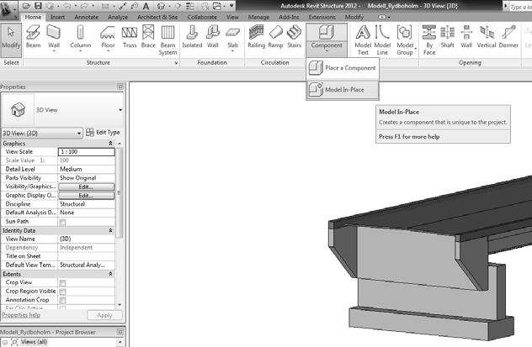Switch to the Collaborate tab
This screenshot has height=347, width=532.
202,17
